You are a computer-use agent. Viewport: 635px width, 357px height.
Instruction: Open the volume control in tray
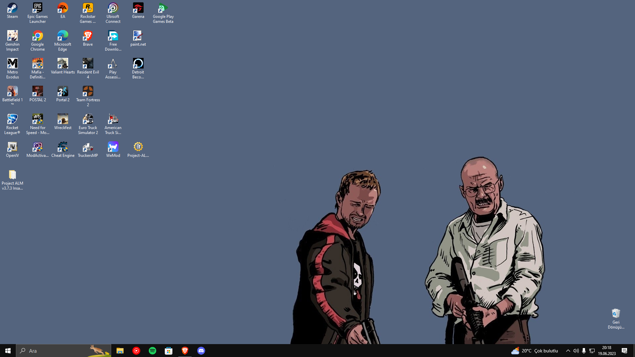click(x=576, y=351)
